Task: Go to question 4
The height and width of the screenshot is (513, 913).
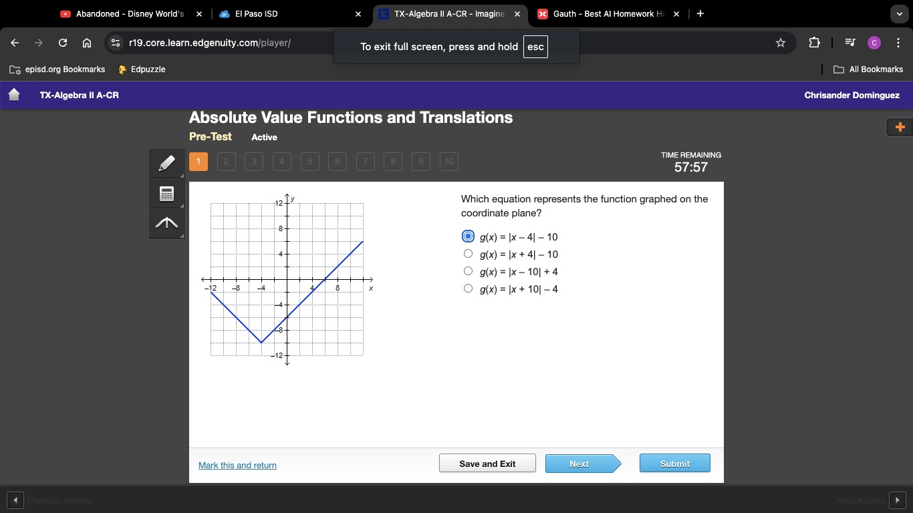Action: tap(282, 162)
